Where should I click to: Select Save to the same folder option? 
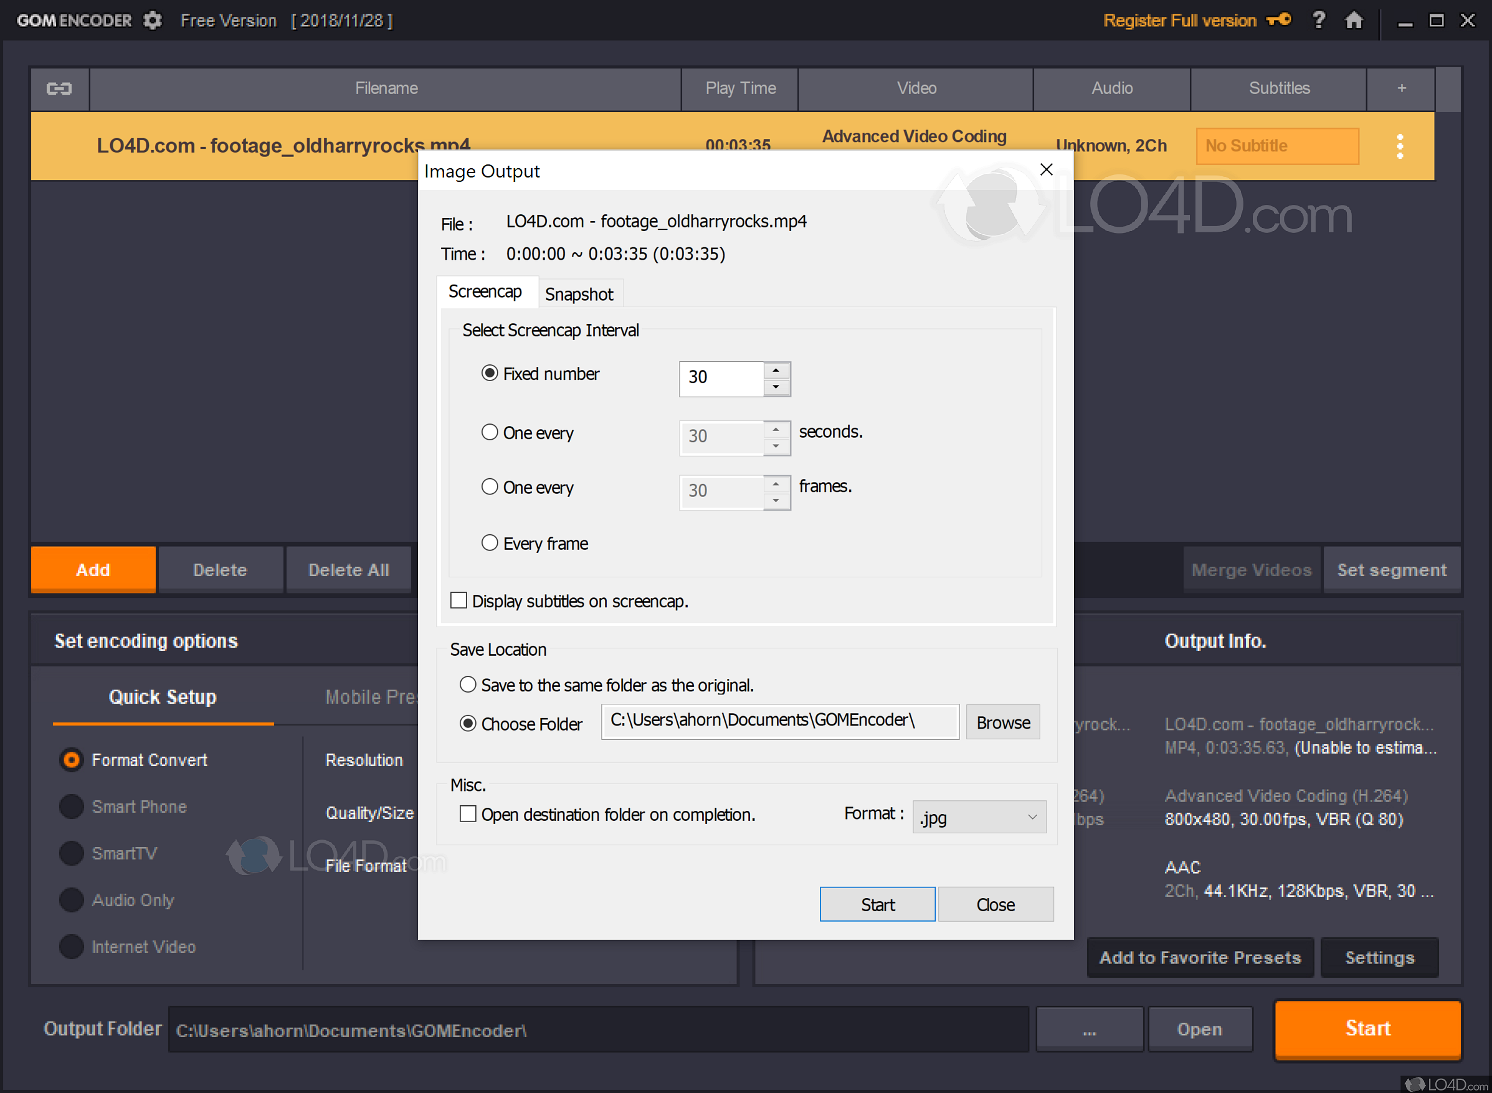tap(468, 685)
